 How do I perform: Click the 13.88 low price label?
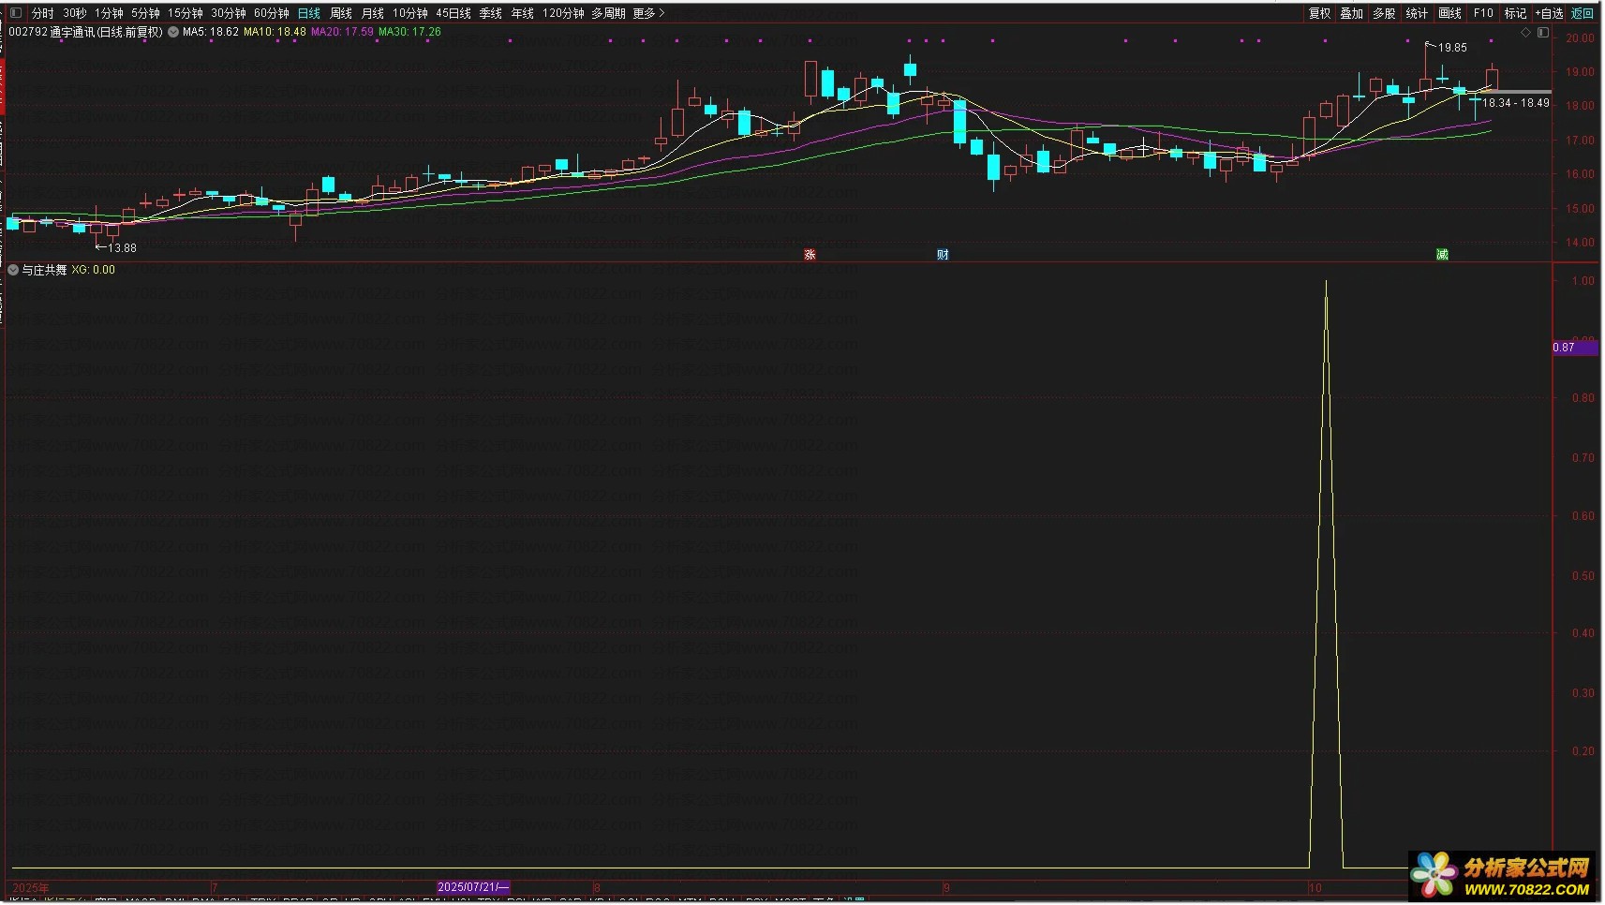pos(122,248)
